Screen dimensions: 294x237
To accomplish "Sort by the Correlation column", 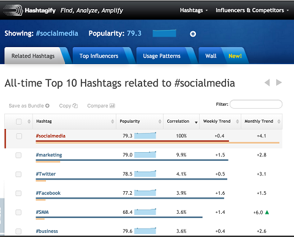I will [181, 122].
